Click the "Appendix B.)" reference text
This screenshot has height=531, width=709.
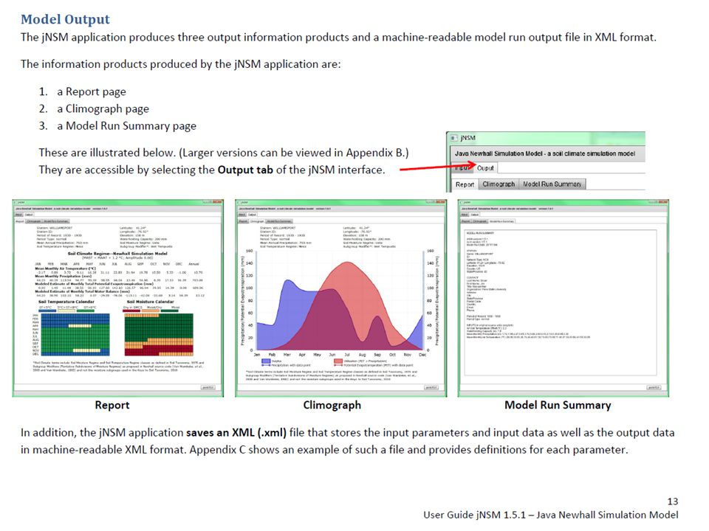pos(377,153)
